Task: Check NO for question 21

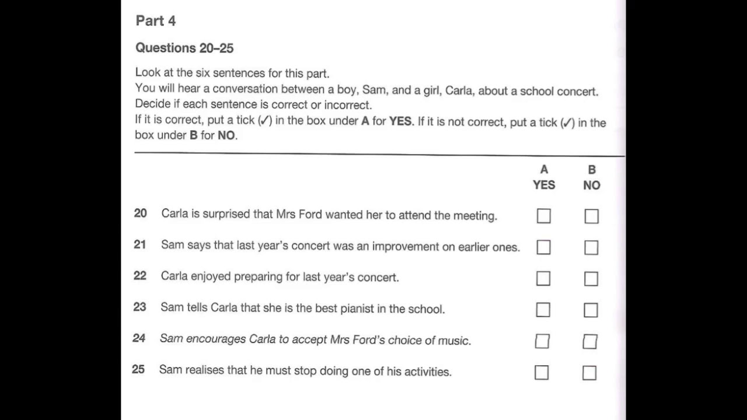Action: [591, 248]
